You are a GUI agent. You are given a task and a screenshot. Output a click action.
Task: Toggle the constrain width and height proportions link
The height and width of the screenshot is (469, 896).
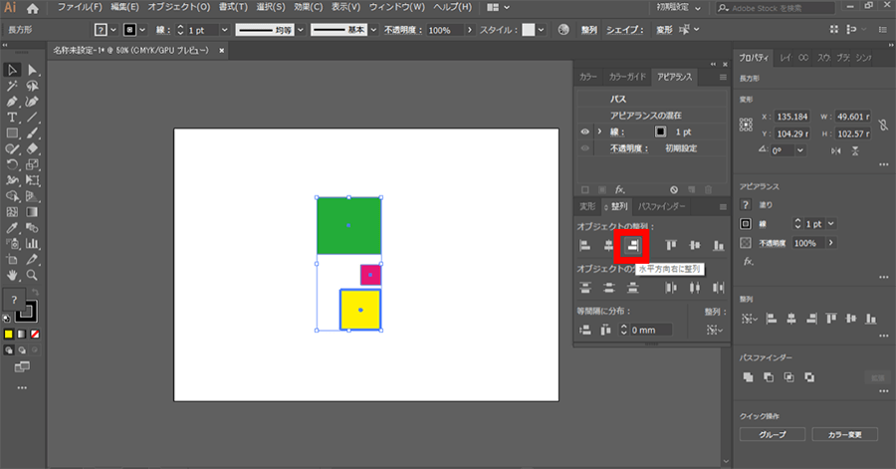tap(881, 124)
